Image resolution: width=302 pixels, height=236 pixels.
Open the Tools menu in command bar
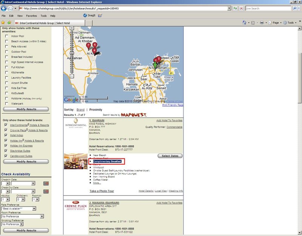point(290,23)
